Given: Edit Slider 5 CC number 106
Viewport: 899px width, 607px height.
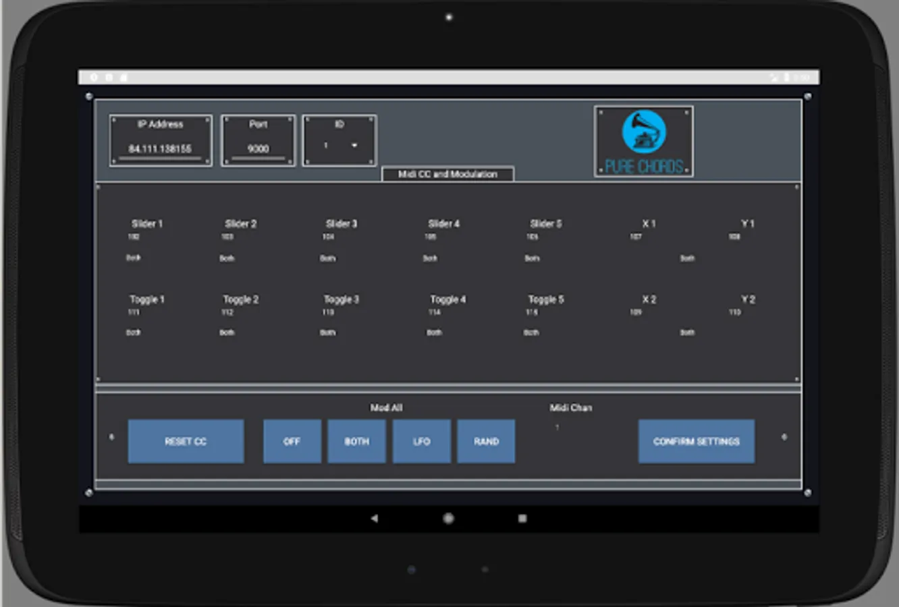Looking at the screenshot, I should click(x=533, y=237).
